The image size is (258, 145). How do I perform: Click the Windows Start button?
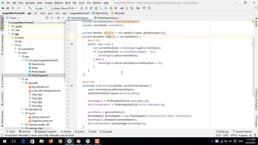4,141
